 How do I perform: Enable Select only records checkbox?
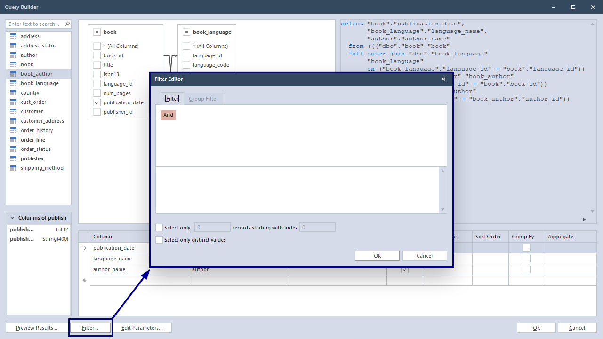pos(159,228)
